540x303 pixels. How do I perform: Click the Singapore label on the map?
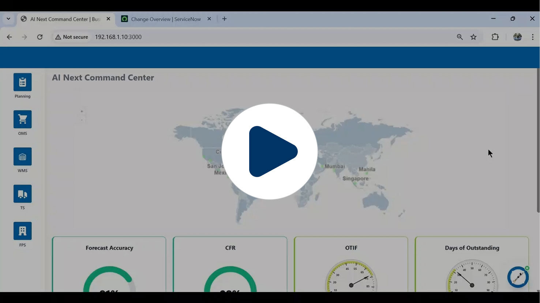click(356, 179)
